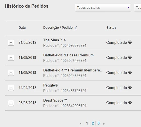Open help icon for The Sims 4 status
This screenshot has width=141, height=127.
(130, 42)
